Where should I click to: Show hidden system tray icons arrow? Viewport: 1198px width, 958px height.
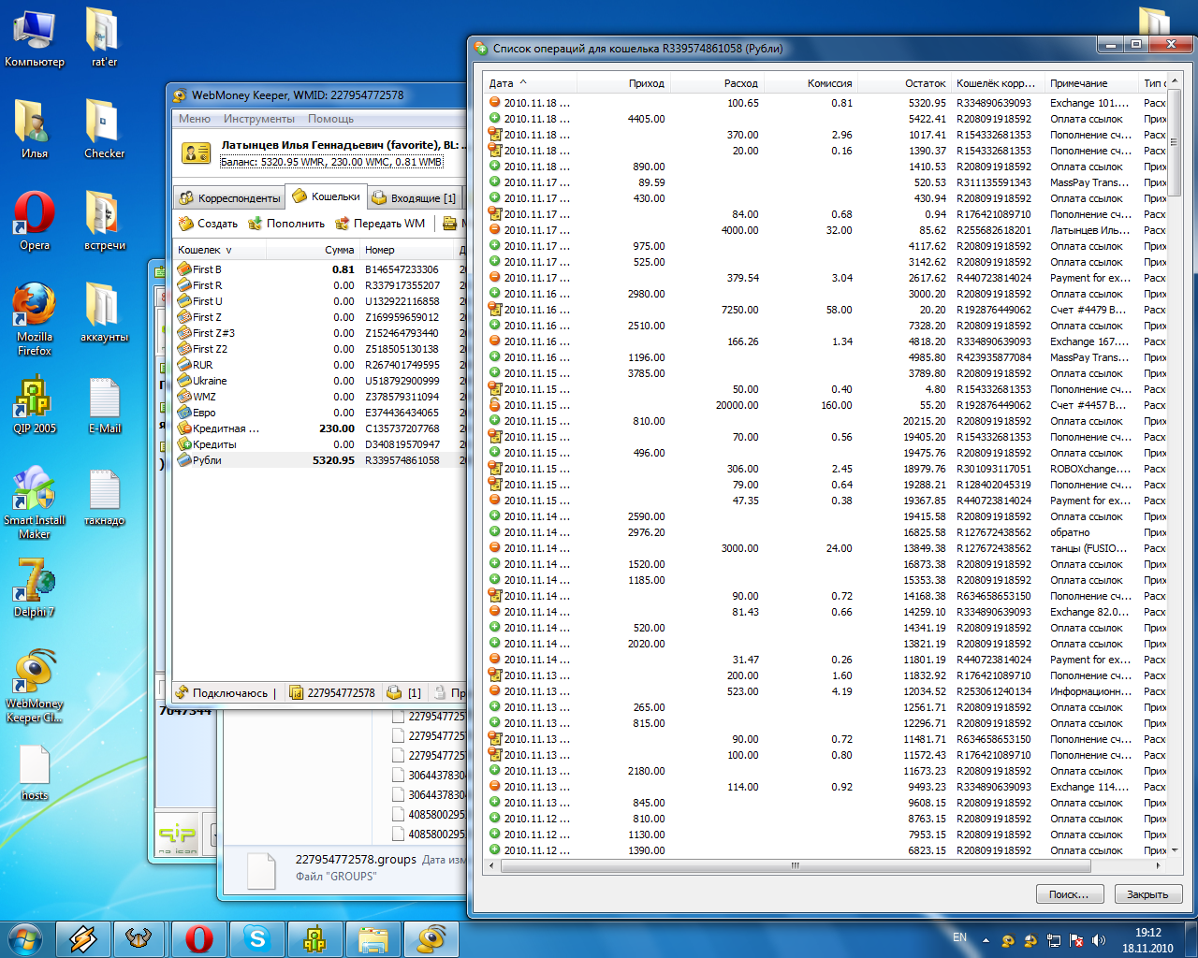pos(986,940)
